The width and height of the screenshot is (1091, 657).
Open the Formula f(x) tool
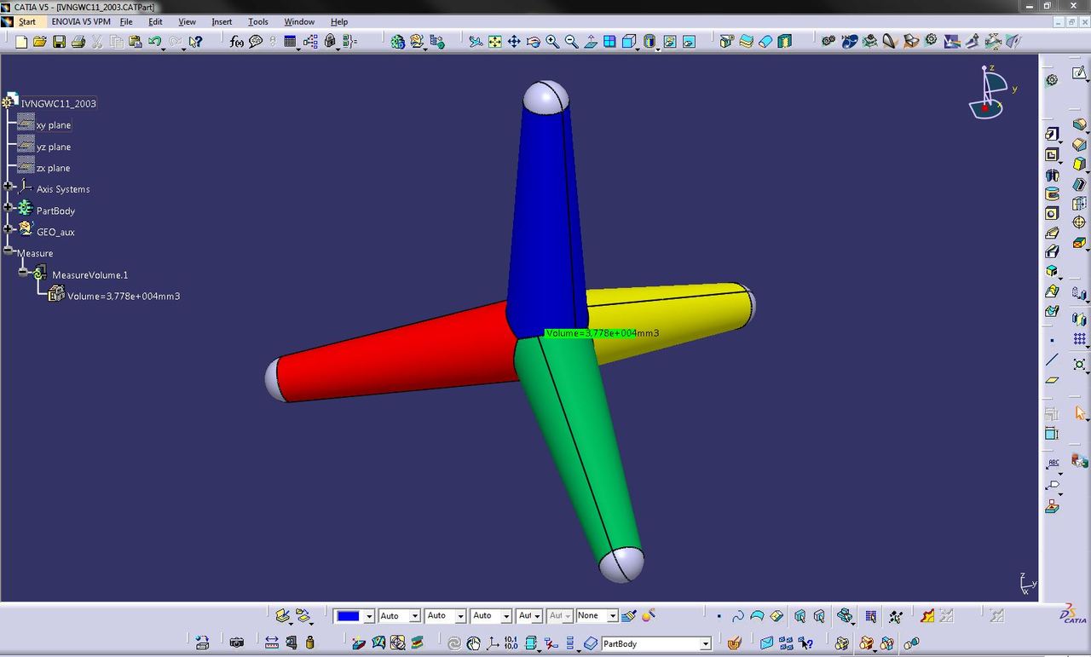pyautogui.click(x=237, y=41)
